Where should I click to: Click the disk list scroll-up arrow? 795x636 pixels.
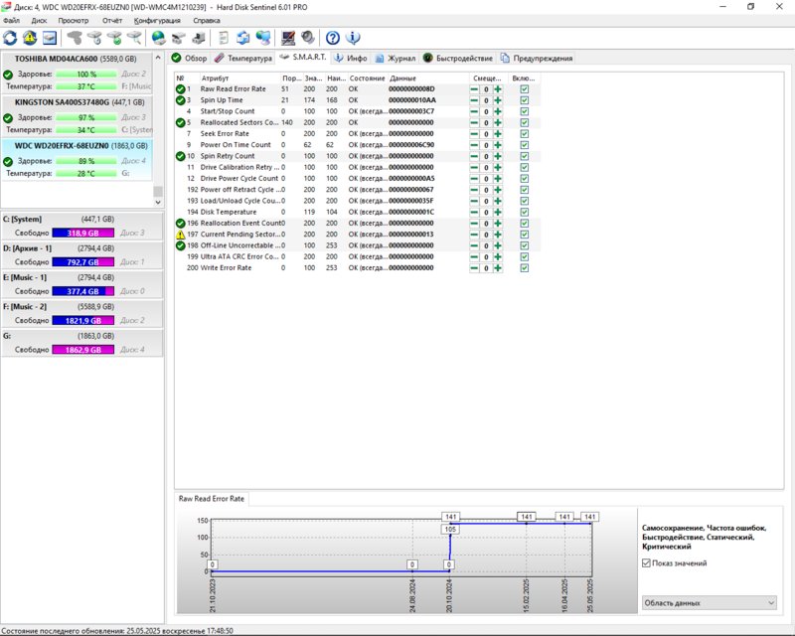point(157,59)
